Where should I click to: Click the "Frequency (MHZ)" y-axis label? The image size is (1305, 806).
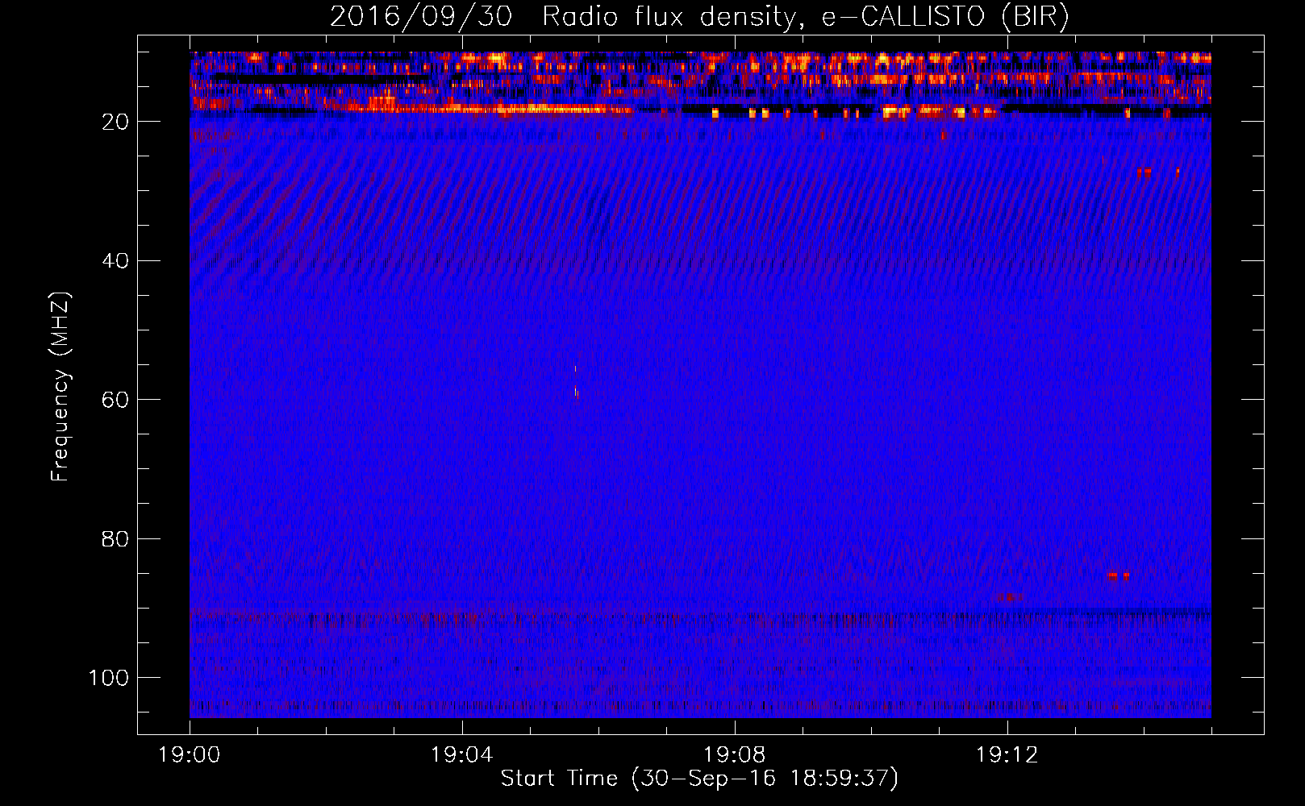(60, 387)
